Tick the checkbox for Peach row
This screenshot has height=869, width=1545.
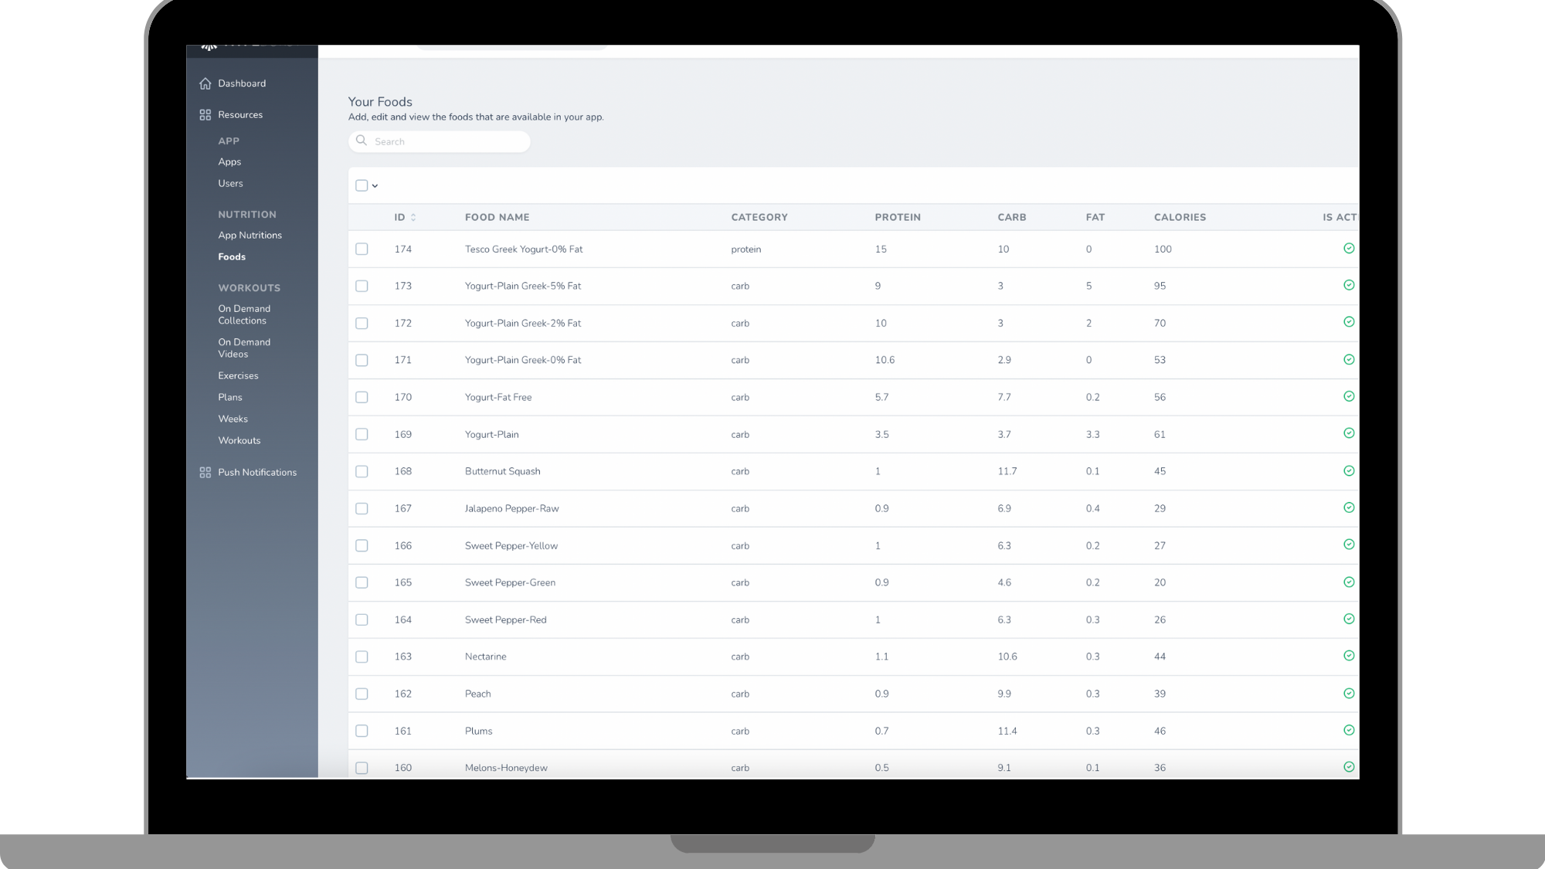pyautogui.click(x=362, y=694)
